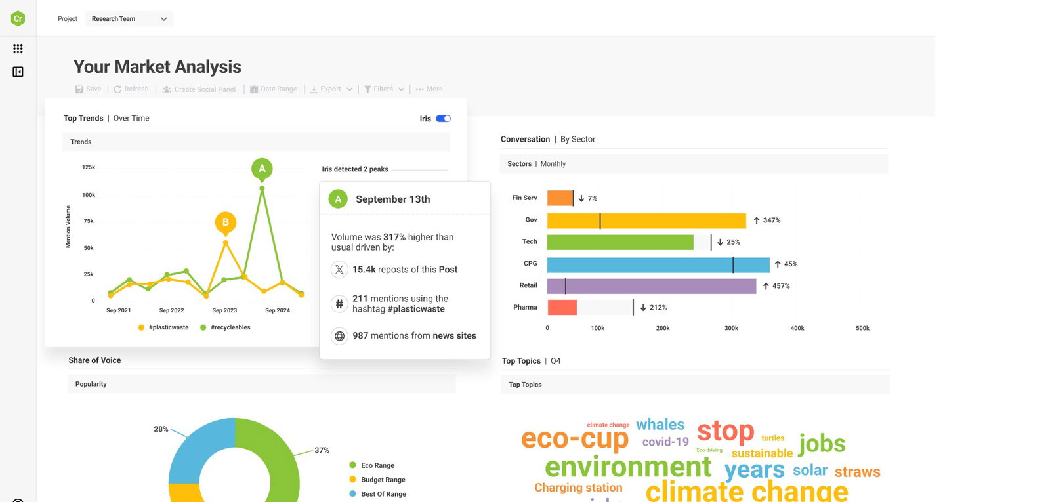
Task: Click the Filters funnel icon
Action: [367, 89]
